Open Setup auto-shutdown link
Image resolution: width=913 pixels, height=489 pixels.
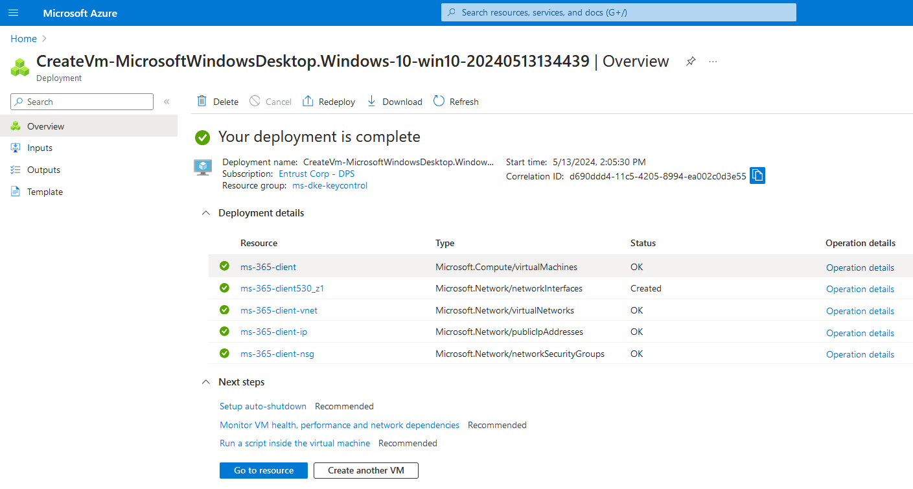(263, 406)
